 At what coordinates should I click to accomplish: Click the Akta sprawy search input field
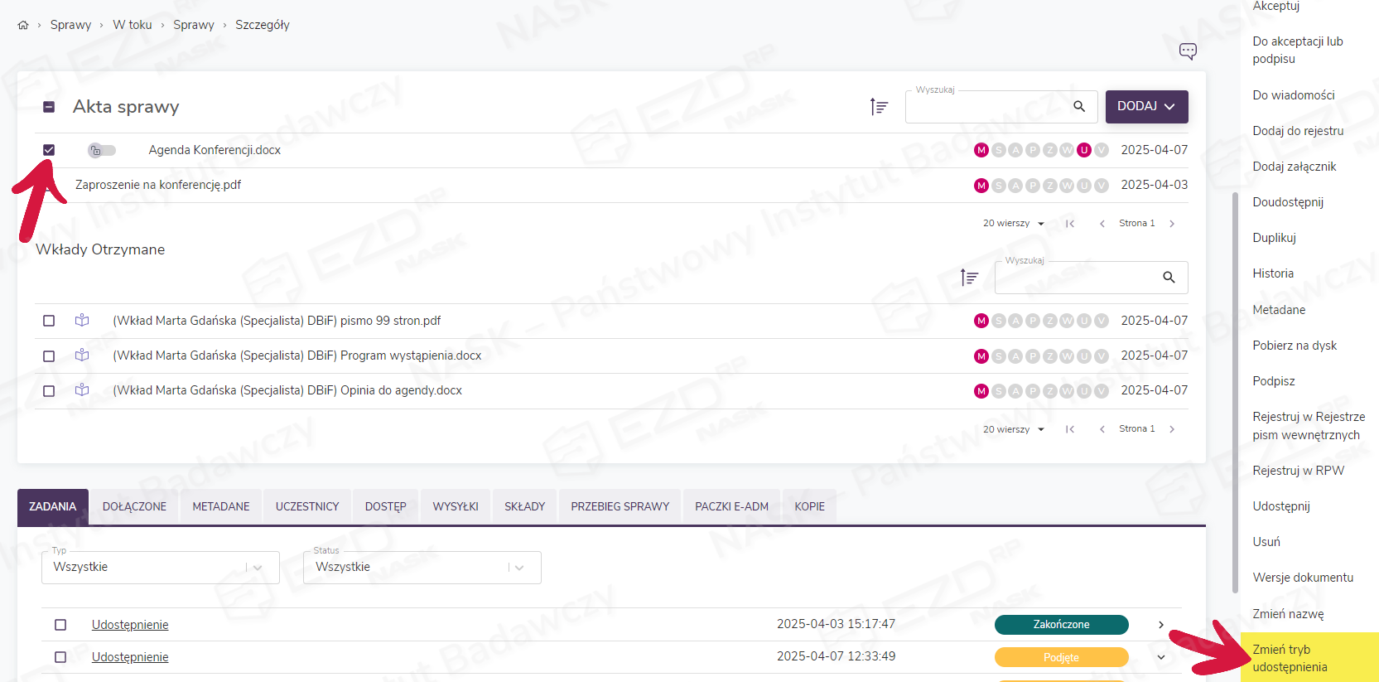[x=986, y=107]
